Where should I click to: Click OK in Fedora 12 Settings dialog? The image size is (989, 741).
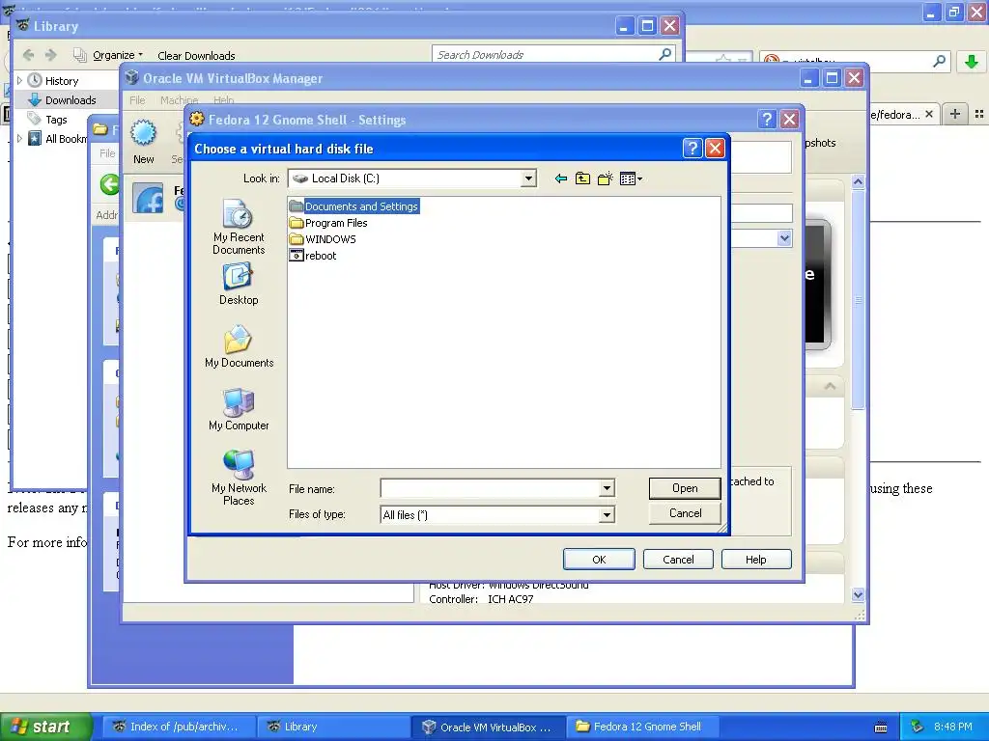[x=599, y=560]
